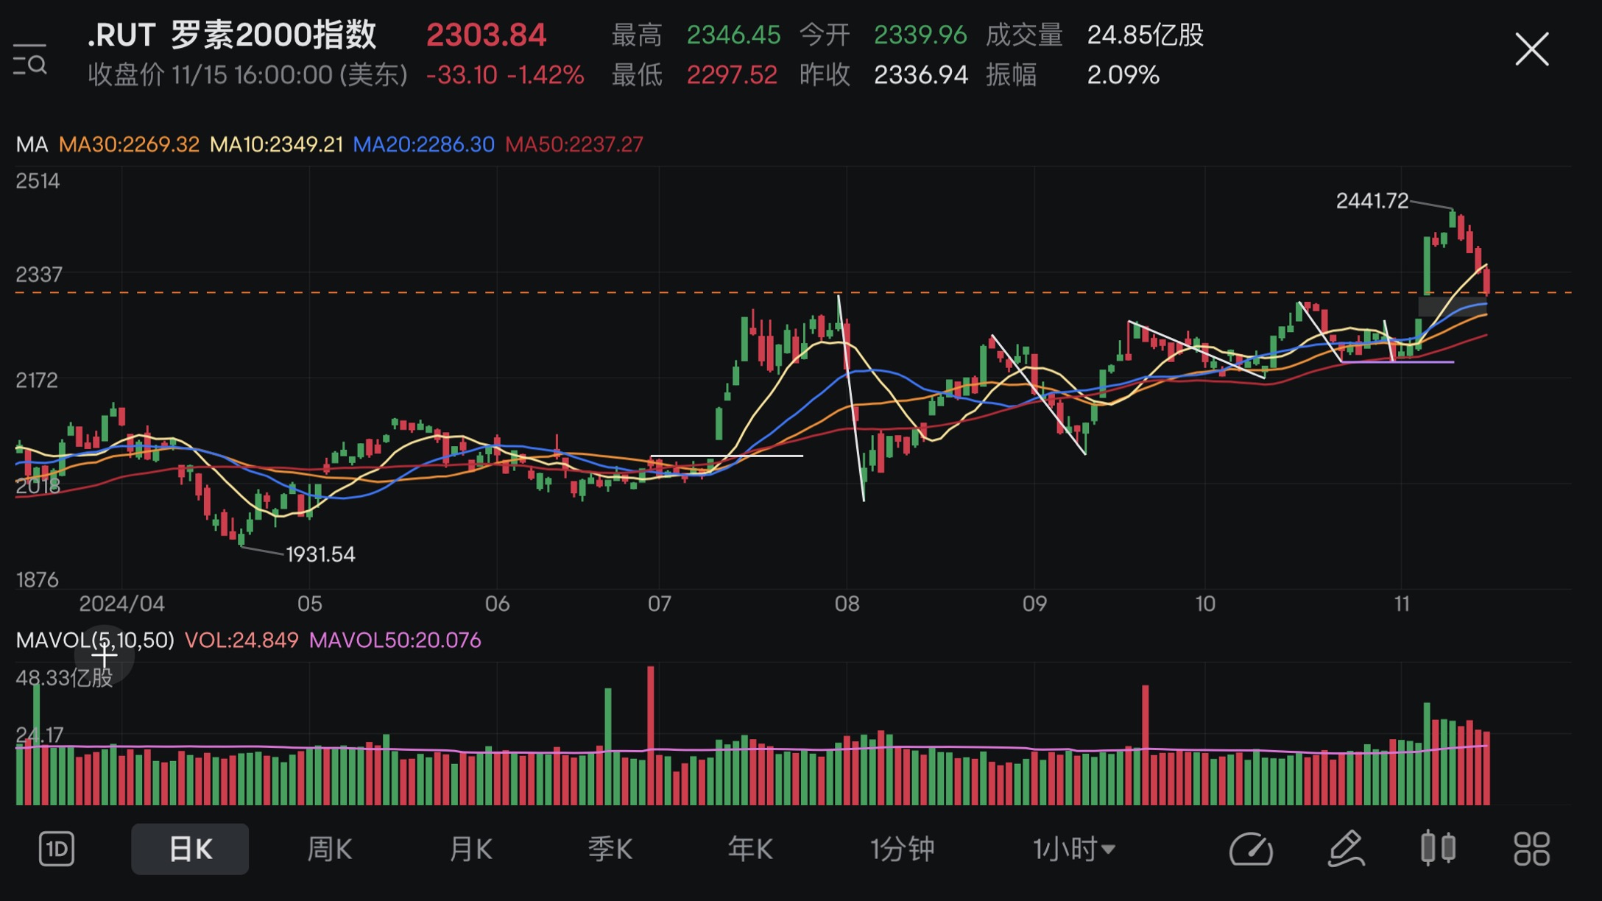The height and width of the screenshot is (901, 1602).
Task: Click the MA10:2349.21 indicator label
Action: [277, 144]
